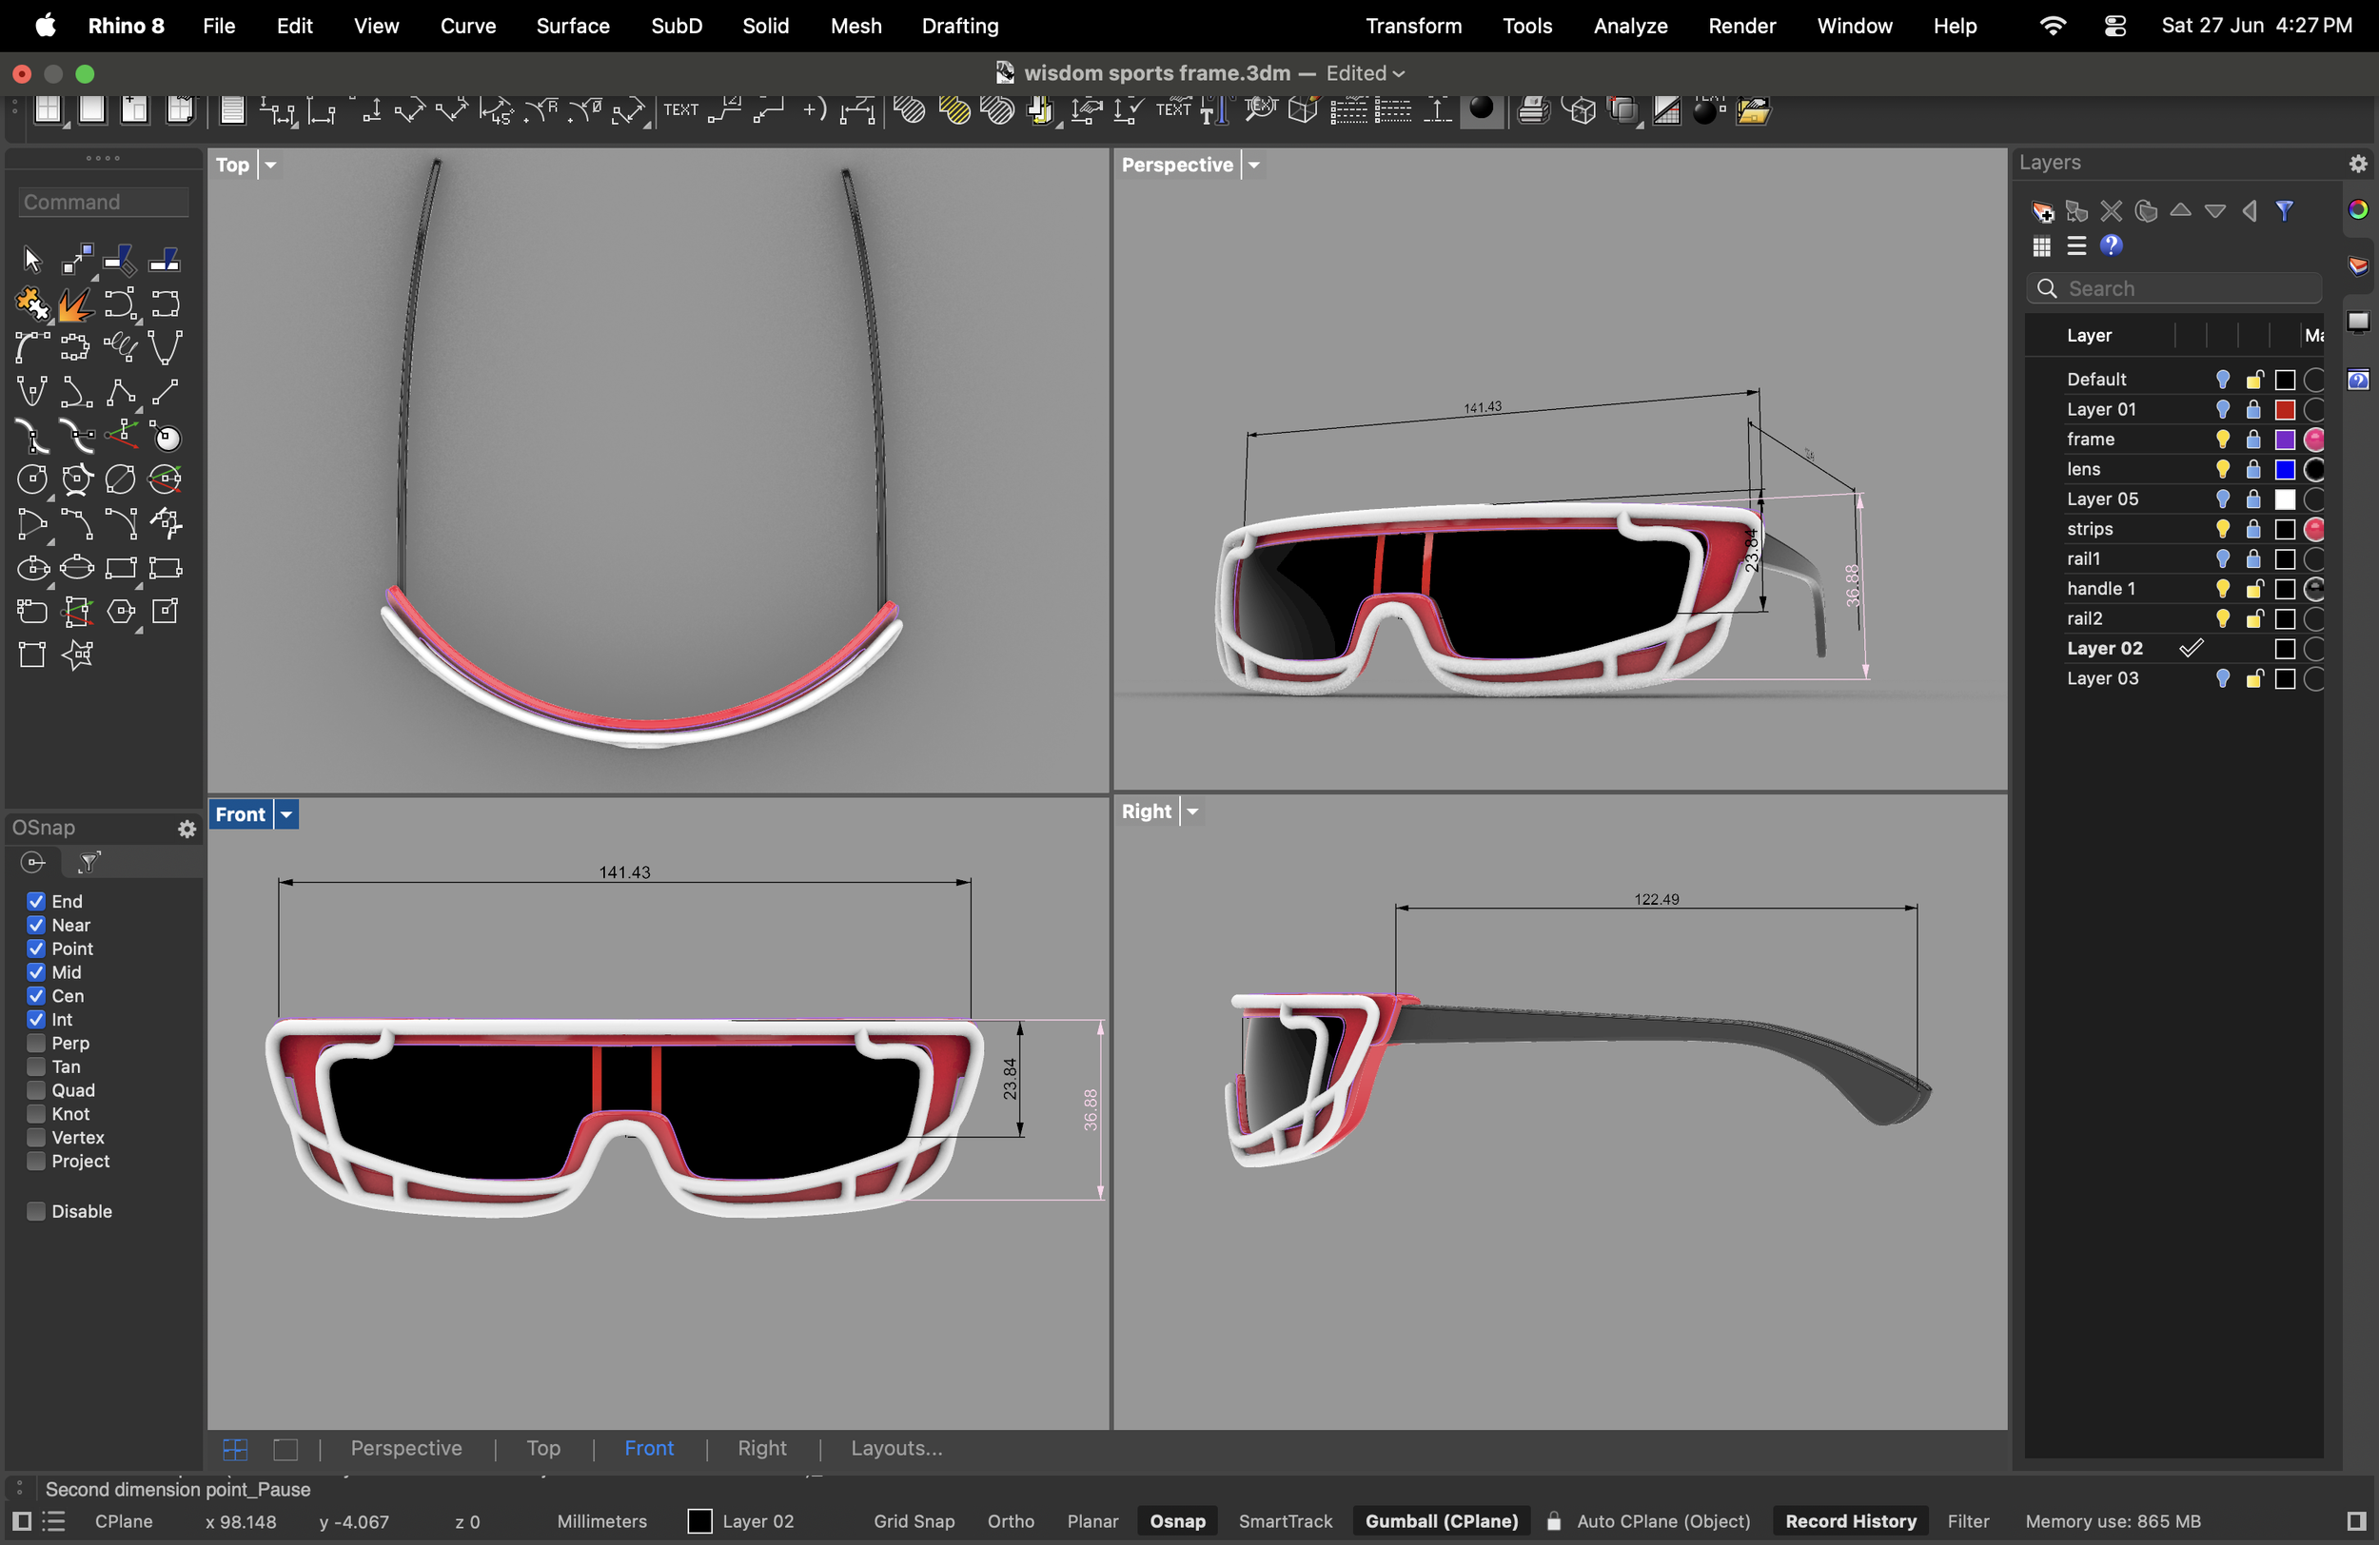The height and width of the screenshot is (1545, 2379).
Task: Expand the Edited title dropdown chevron
Action: [1399, 74]
